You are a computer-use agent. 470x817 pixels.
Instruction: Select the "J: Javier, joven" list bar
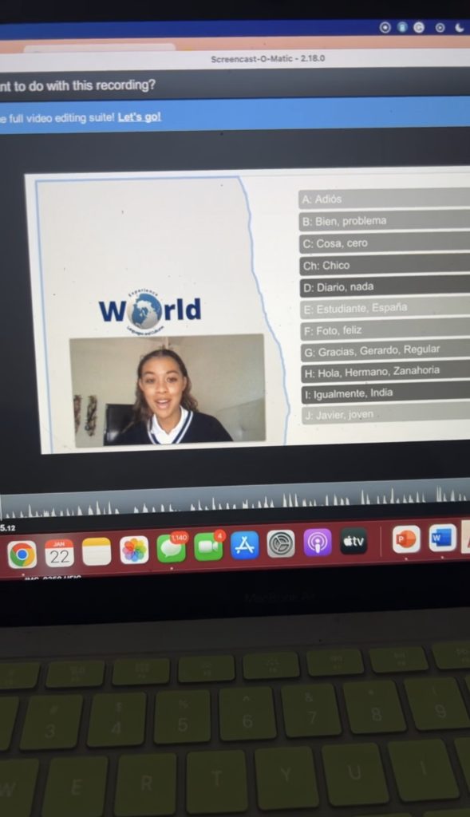(x=386, y=414)
